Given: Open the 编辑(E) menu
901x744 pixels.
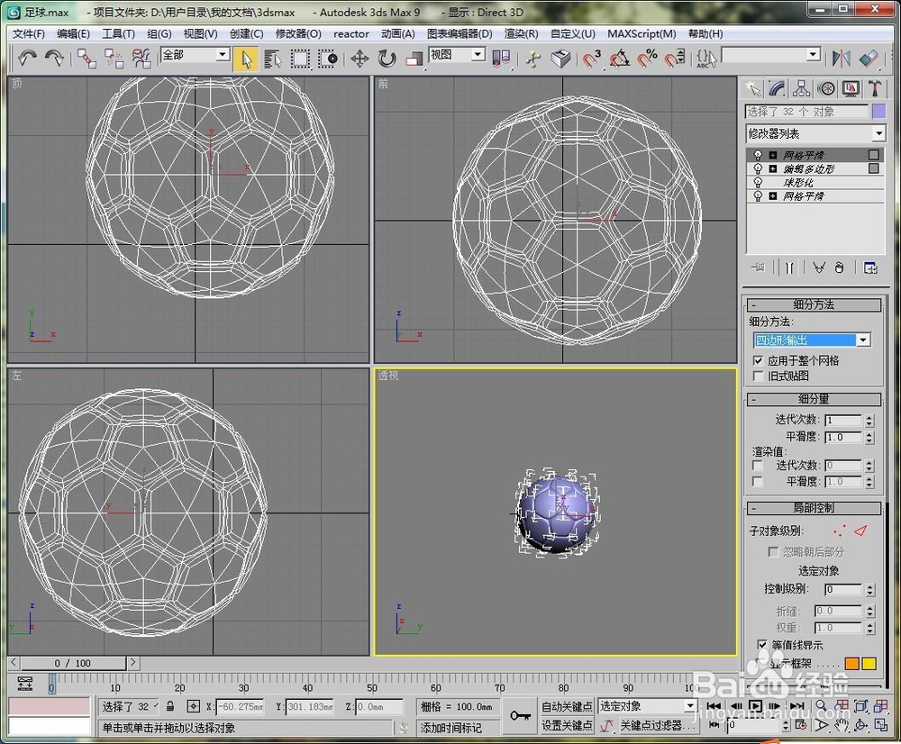Looking at the screenshot, I should point(73,34).
